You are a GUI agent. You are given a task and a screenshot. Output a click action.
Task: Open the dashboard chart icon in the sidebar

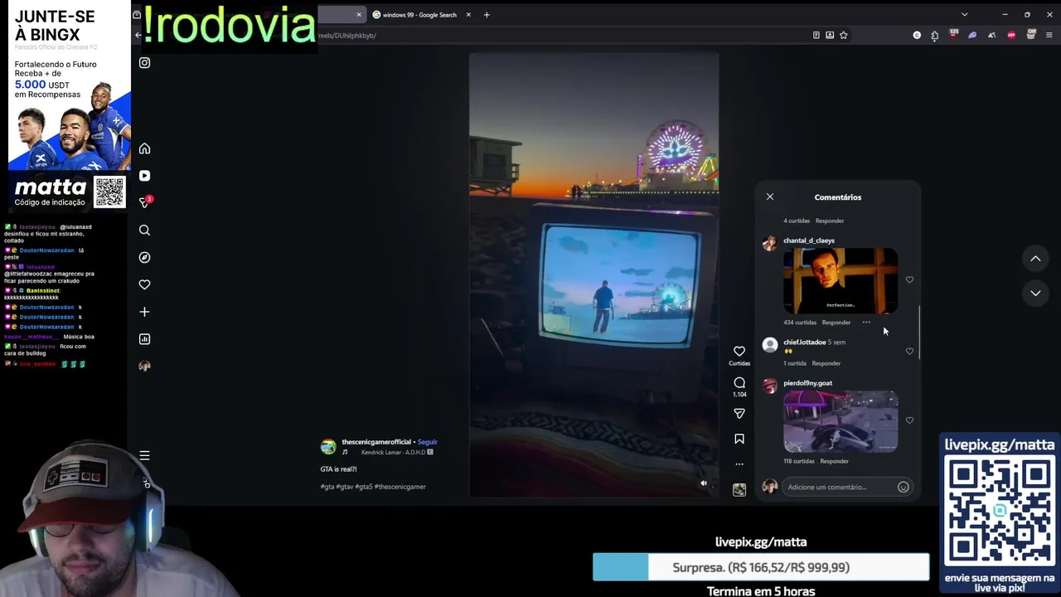(144, 339)
